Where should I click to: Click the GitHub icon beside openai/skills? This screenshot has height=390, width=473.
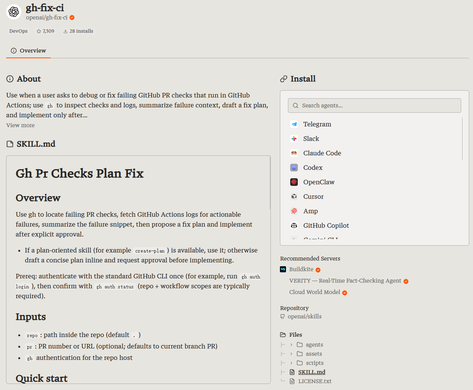283,316
